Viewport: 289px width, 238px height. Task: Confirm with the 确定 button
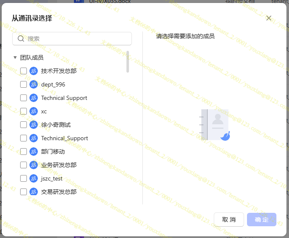[x=262, y=220]
